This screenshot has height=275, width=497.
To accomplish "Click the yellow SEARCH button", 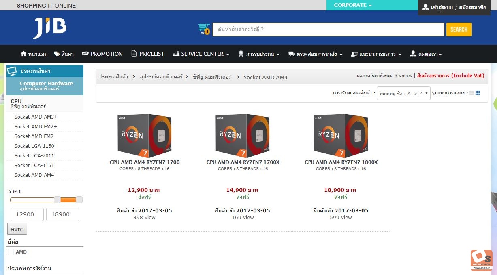I will point(459,29).
